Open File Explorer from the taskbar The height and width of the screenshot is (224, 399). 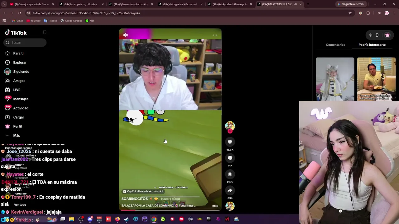point(71,219)
